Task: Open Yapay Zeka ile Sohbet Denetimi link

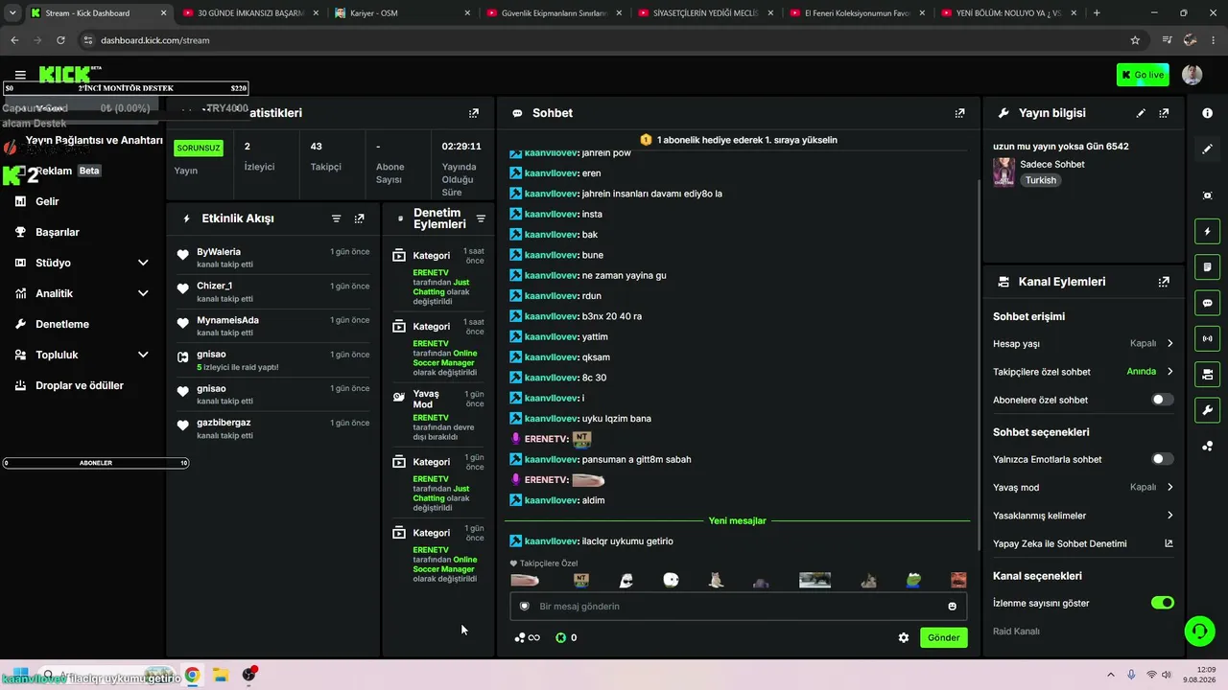Action: tap(1083, 543)
